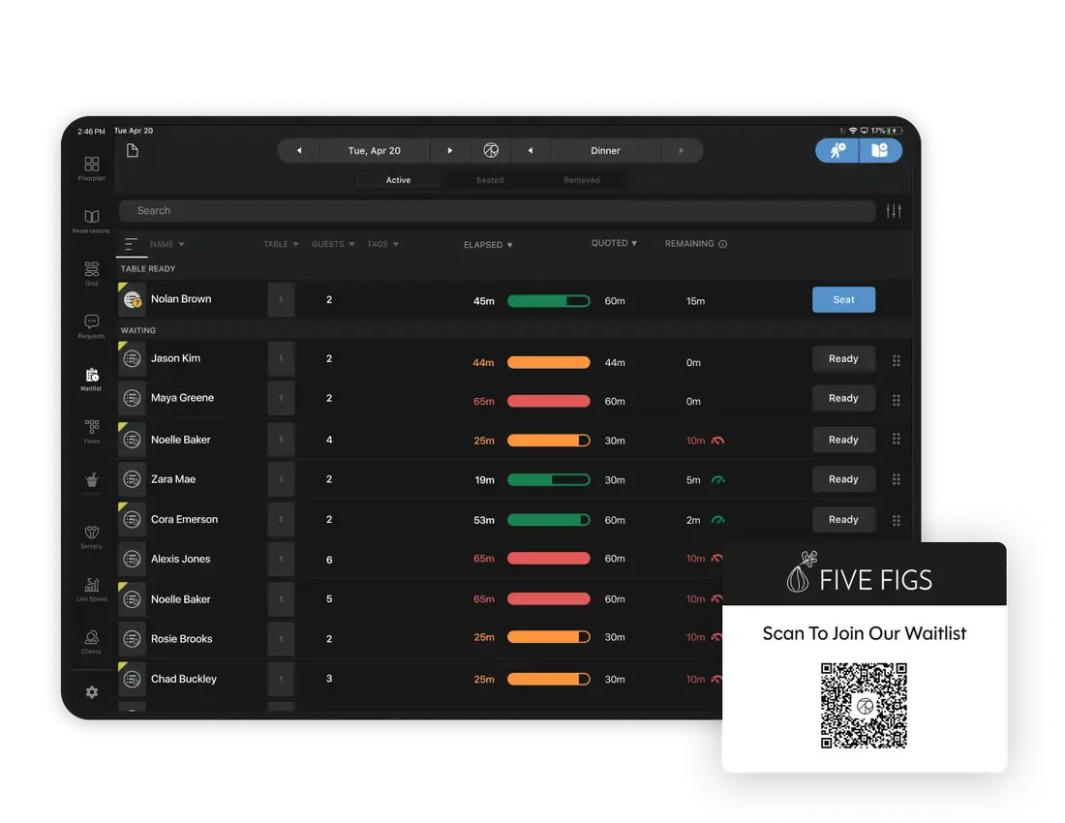The image size is (1065, 823).
Task: Click Nolan Brown's party icon with question badge
Action: coord(133,299)
